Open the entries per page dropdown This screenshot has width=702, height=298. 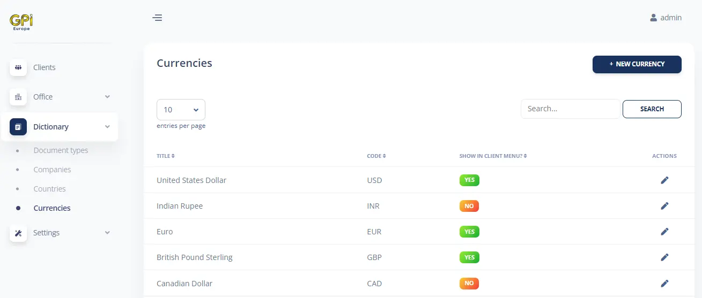click(x=181, y=110)
